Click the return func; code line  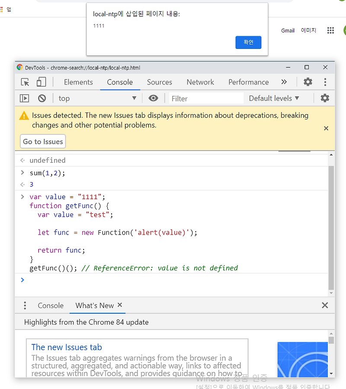point(61,250)
